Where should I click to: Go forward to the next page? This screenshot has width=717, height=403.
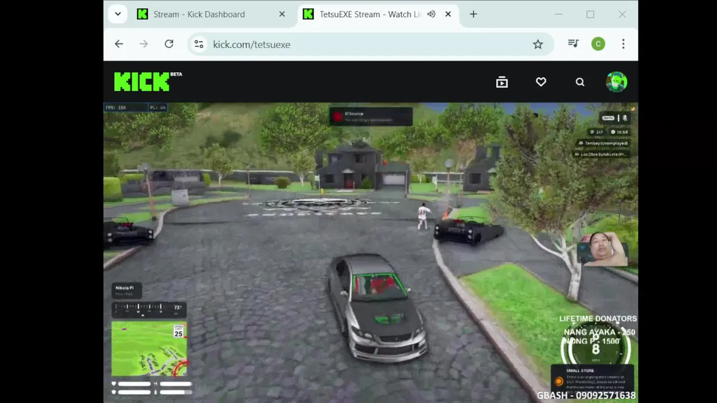pos(144,44)
